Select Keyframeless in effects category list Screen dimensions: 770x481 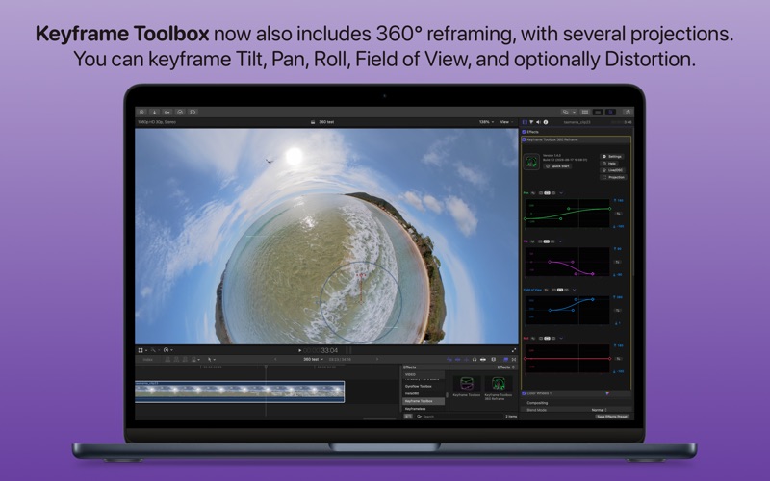[416, 409]
